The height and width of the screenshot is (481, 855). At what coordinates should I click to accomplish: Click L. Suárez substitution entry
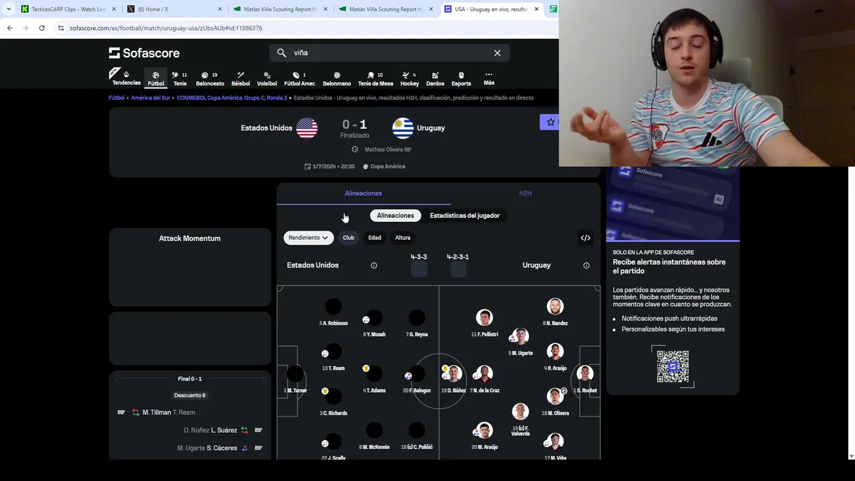pos(223,430)
